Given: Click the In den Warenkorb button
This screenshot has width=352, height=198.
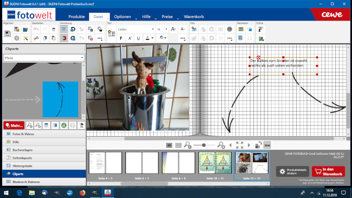Looking at the screenshot, I should (328, 171).
